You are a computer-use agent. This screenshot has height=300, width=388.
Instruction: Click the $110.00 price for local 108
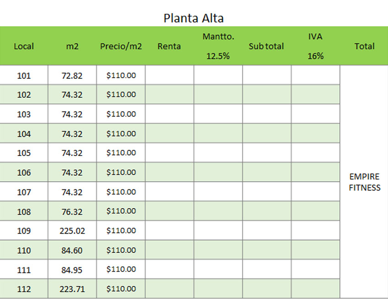pyautogui.click(x=121, y=211)
